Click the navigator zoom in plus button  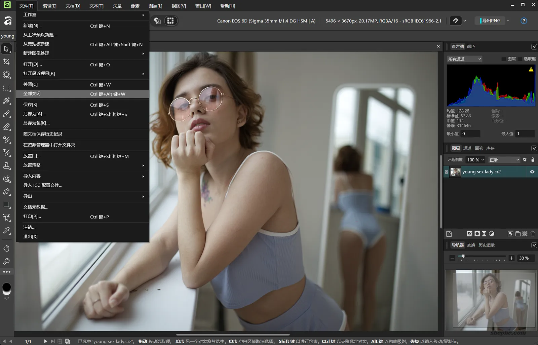pos(511,258)
